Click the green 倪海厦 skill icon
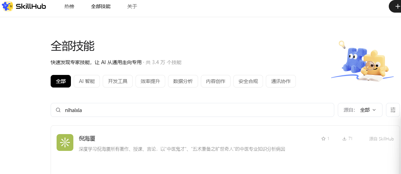The image size is (401, 174). click(x=65, y=142)
